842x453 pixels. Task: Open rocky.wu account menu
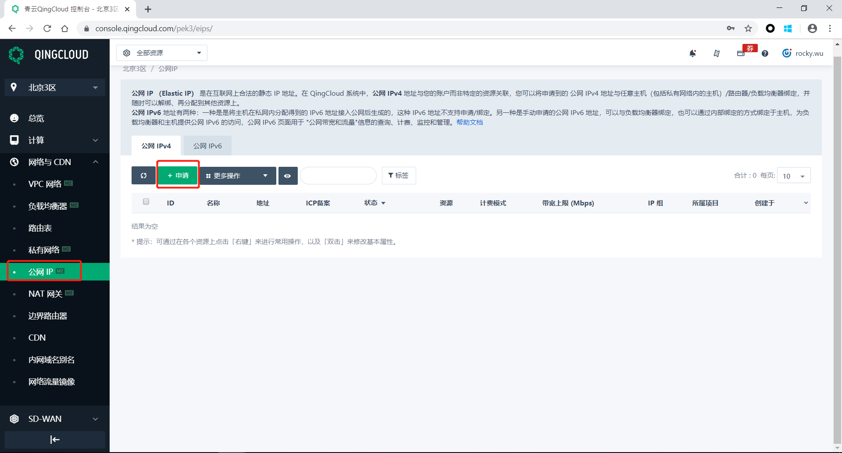coord(803,53)
